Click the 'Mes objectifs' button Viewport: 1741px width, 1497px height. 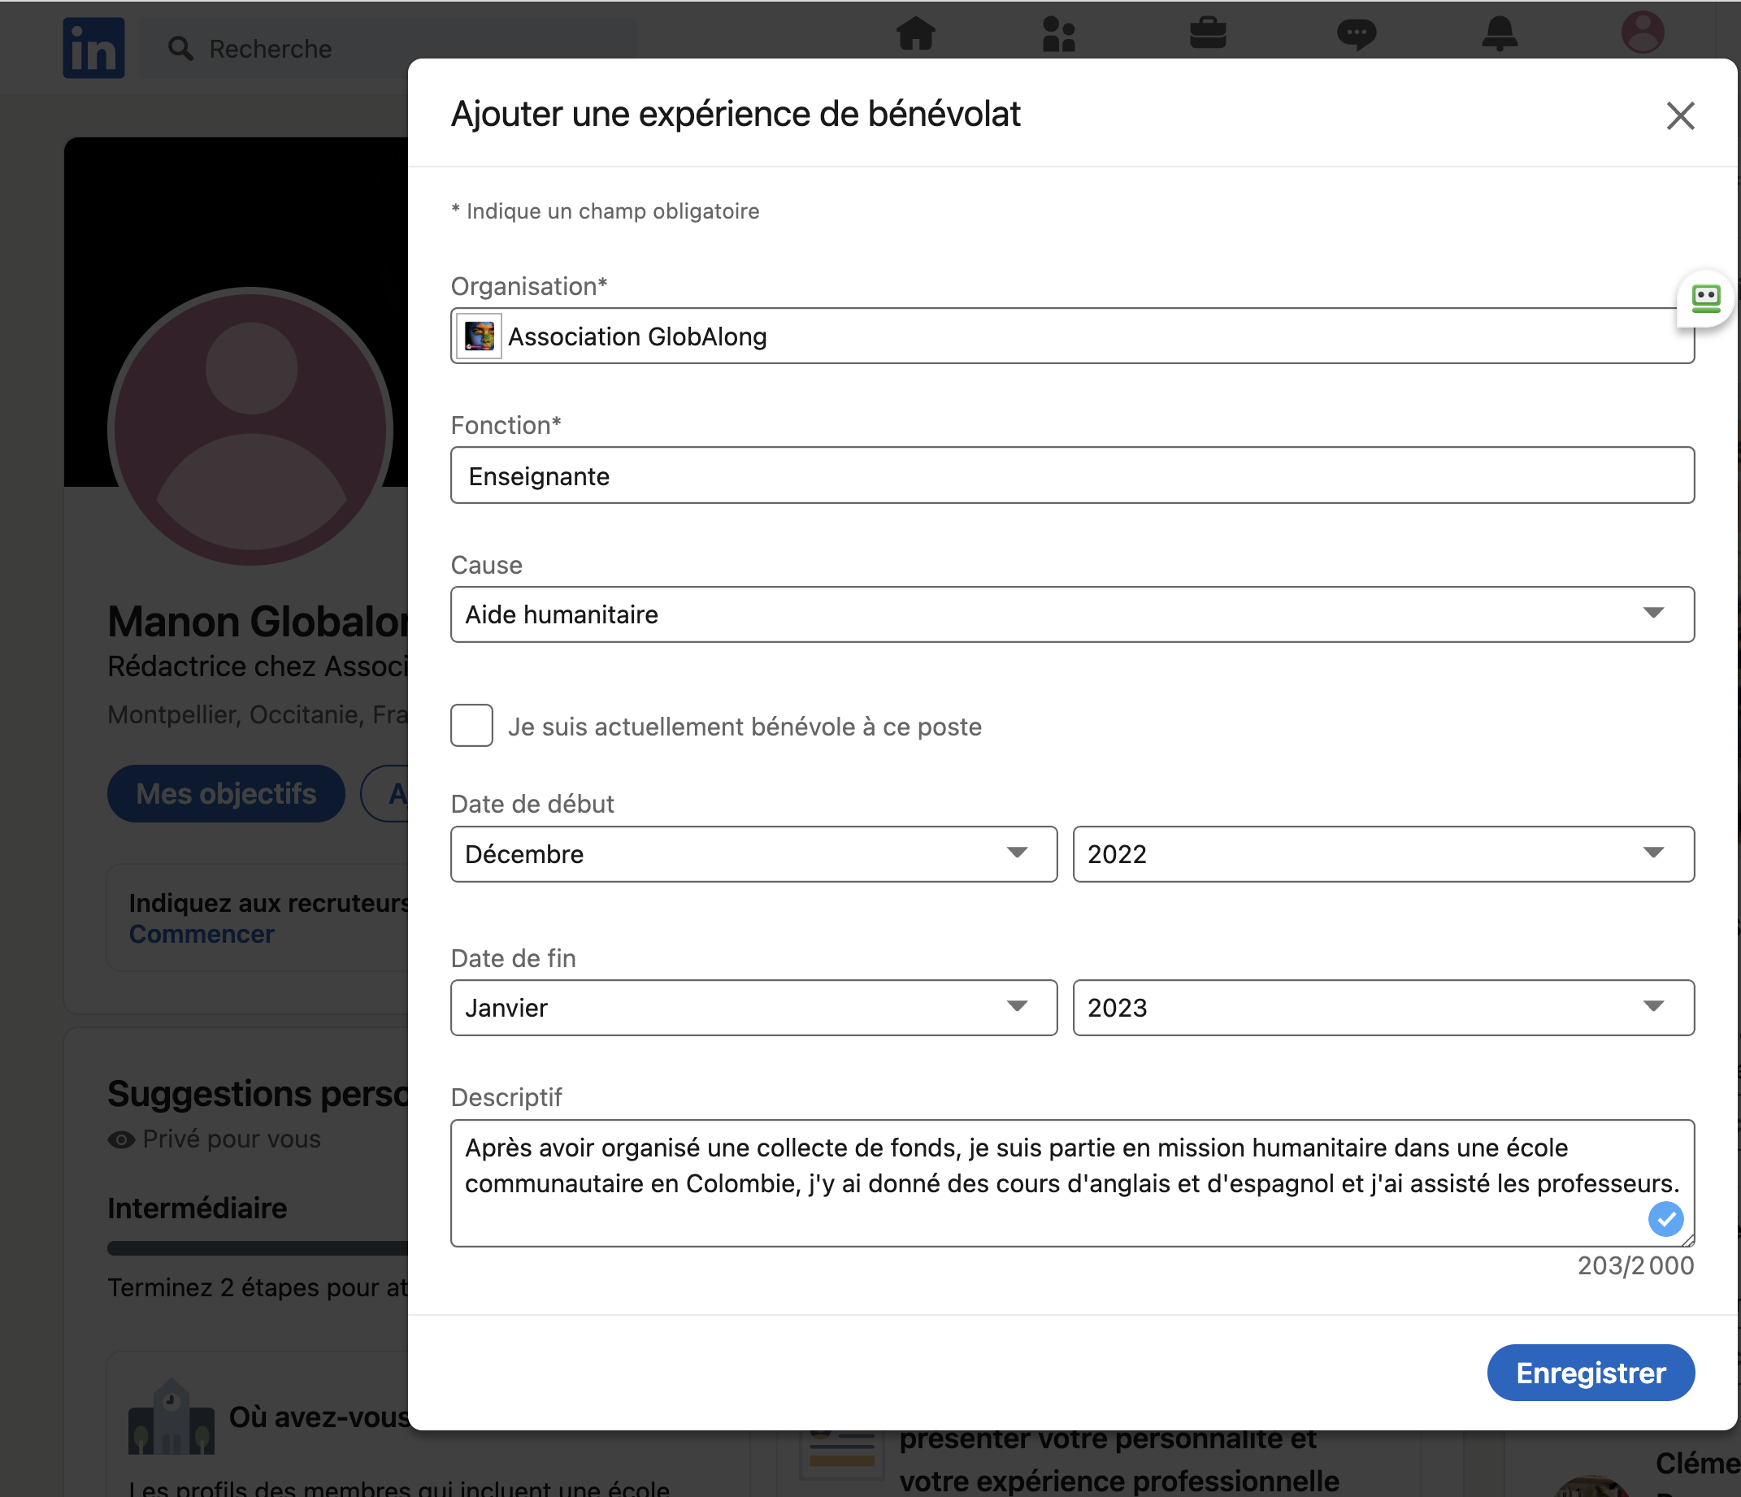tap(226, 794)
